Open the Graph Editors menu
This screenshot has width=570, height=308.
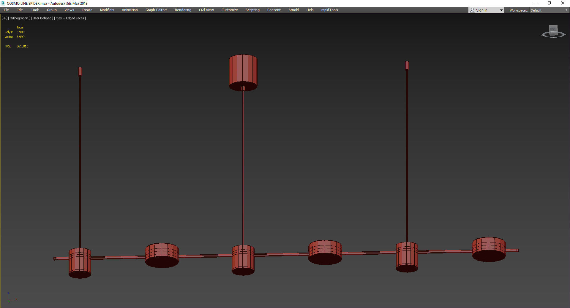(157, 10)
